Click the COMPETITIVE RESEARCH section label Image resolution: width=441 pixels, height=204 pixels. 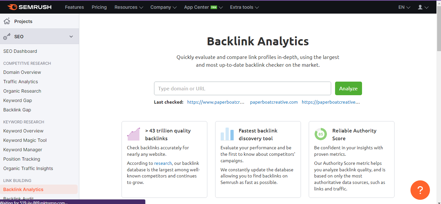(x=27, y=63)
